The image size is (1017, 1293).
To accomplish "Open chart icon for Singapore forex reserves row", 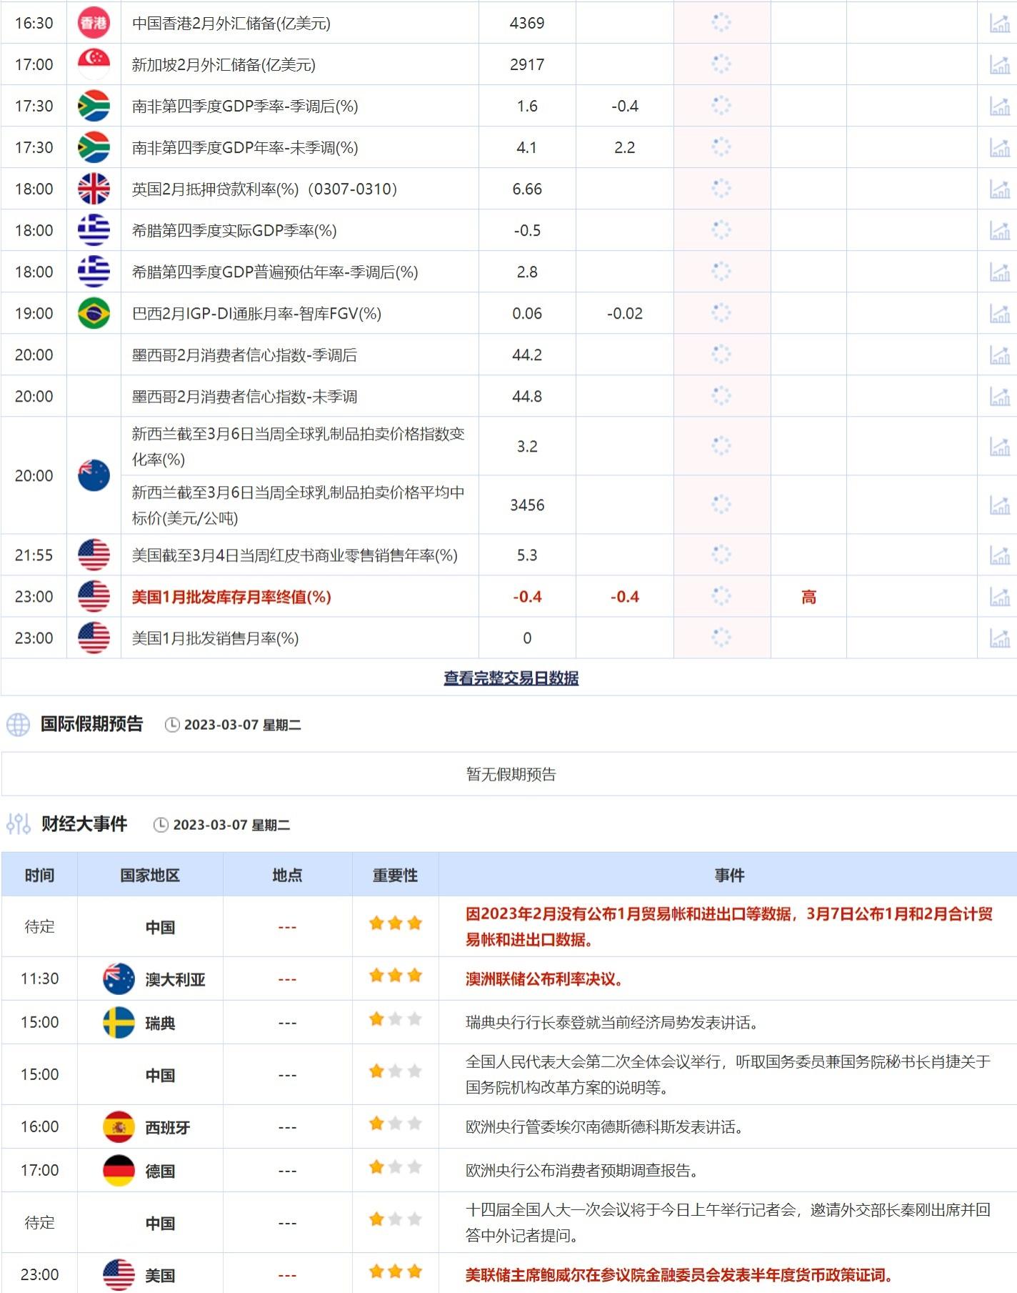I will tap(999, 65).
